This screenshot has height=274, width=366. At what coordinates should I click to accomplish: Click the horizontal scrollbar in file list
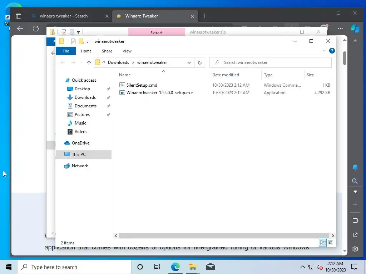tap(224, 235)
